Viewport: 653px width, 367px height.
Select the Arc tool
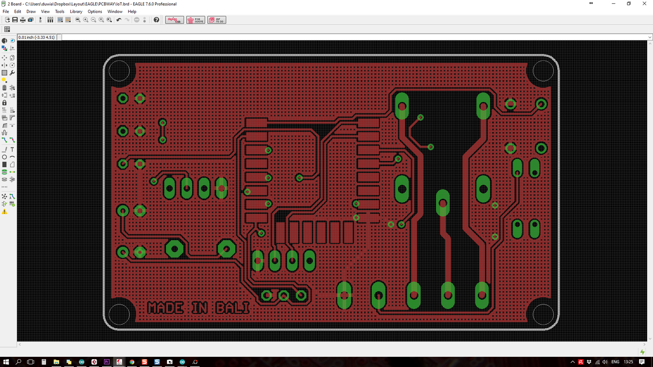12,157
